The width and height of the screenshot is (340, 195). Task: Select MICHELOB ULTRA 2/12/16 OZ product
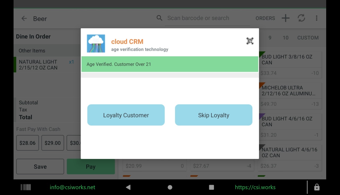point(290,95)
